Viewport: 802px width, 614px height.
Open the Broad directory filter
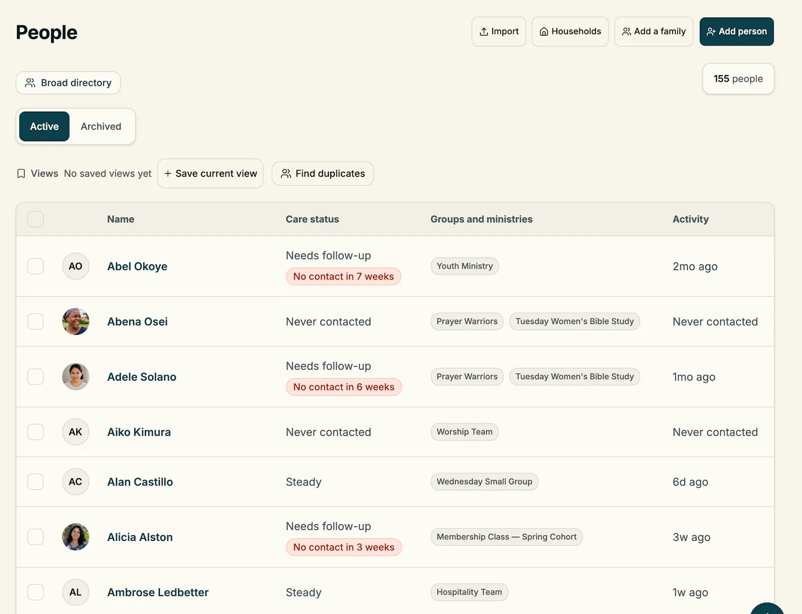coord(68,83)
